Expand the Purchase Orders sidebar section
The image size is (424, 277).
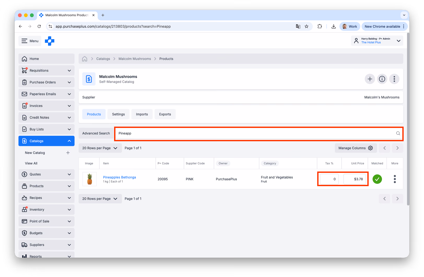click(x=46, y=82)
